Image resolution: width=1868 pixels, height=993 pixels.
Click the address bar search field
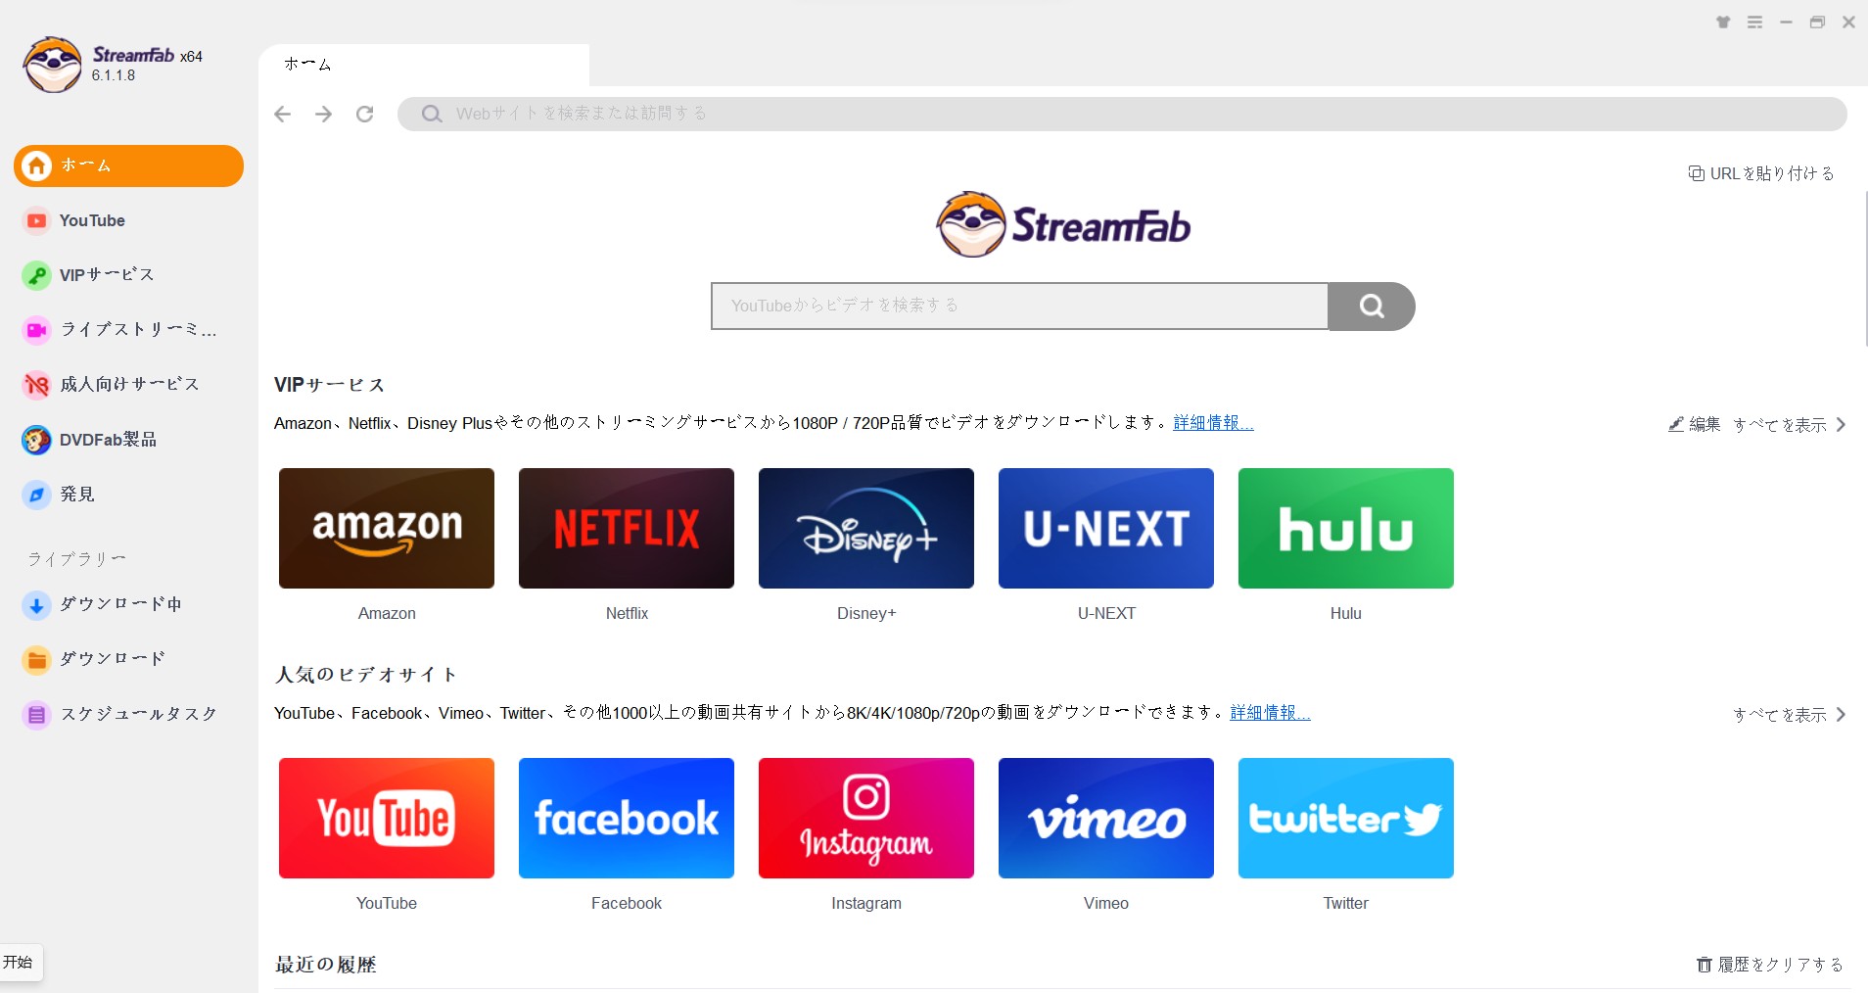pyautogui.click(x=1122, y=114)
